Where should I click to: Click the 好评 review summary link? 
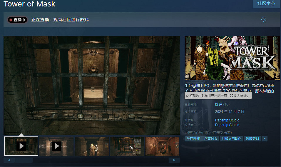point(219,104)
